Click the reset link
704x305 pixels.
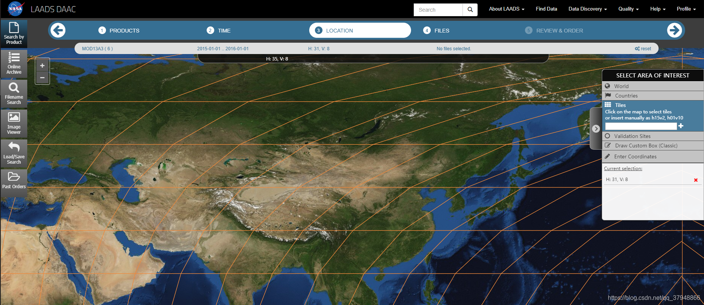pyautogui.click(x=643, y=49)
